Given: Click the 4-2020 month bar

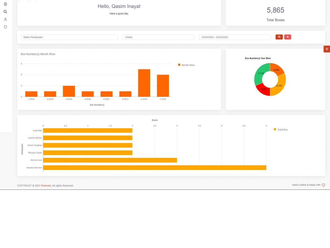Looking at the screenshot, I should (x=88, y=94).
